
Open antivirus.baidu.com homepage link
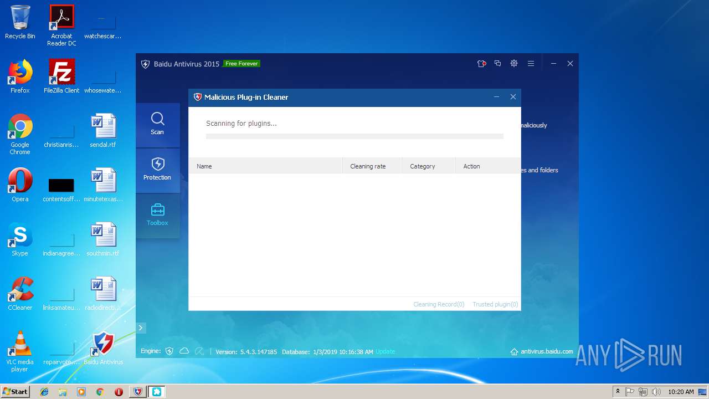542,351
